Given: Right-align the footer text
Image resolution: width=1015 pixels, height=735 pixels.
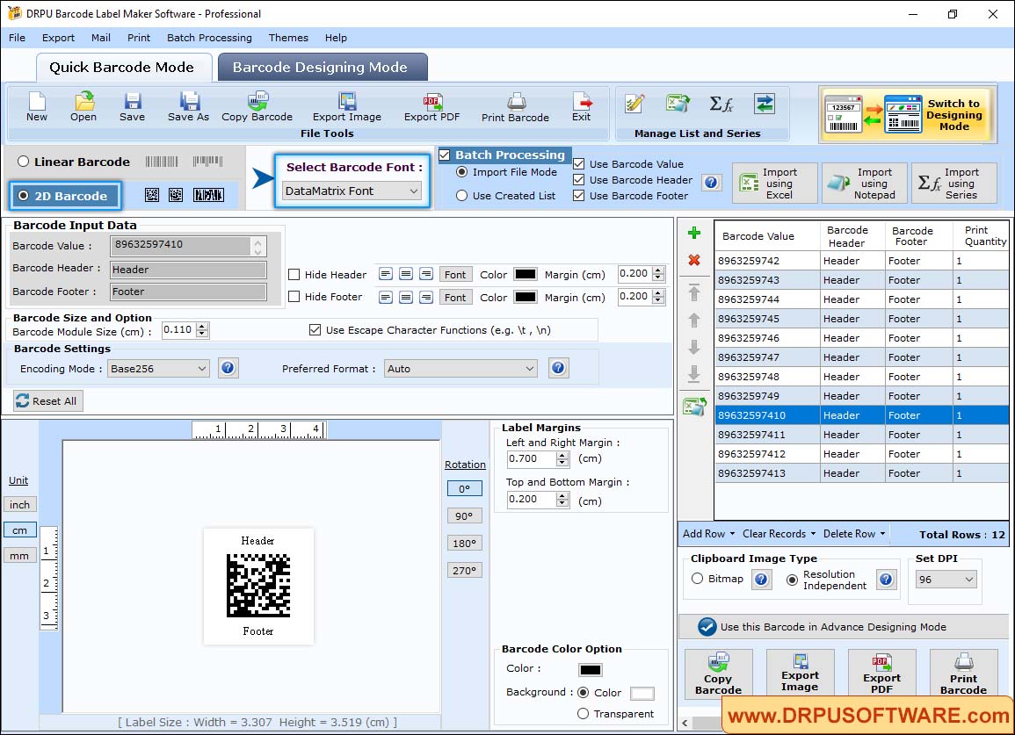Looking at the screenshot, I should click(426, 298).
